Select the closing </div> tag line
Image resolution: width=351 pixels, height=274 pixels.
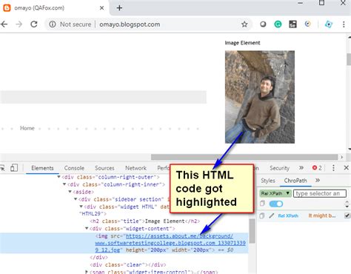[x=98, y=257]
